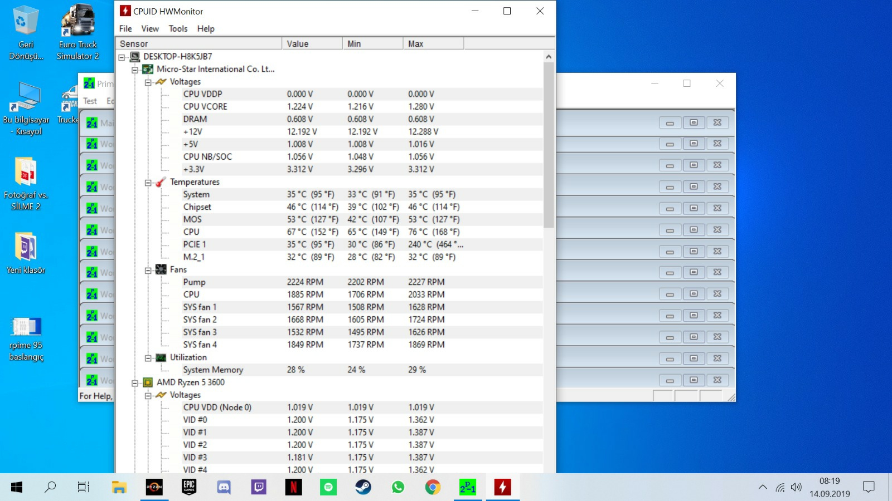Collapse the Micro-Star International motherboard node
The height and width of the screenshot is (501, 892).
(x=135, y=70)
